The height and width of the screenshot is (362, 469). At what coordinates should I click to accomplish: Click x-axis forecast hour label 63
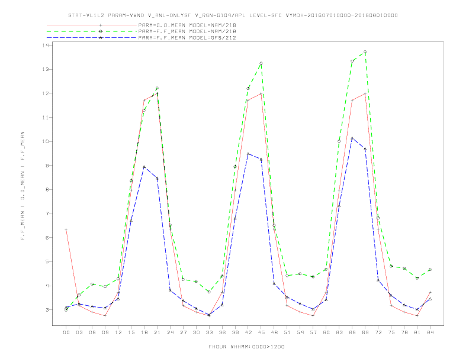tap(339, 332)
